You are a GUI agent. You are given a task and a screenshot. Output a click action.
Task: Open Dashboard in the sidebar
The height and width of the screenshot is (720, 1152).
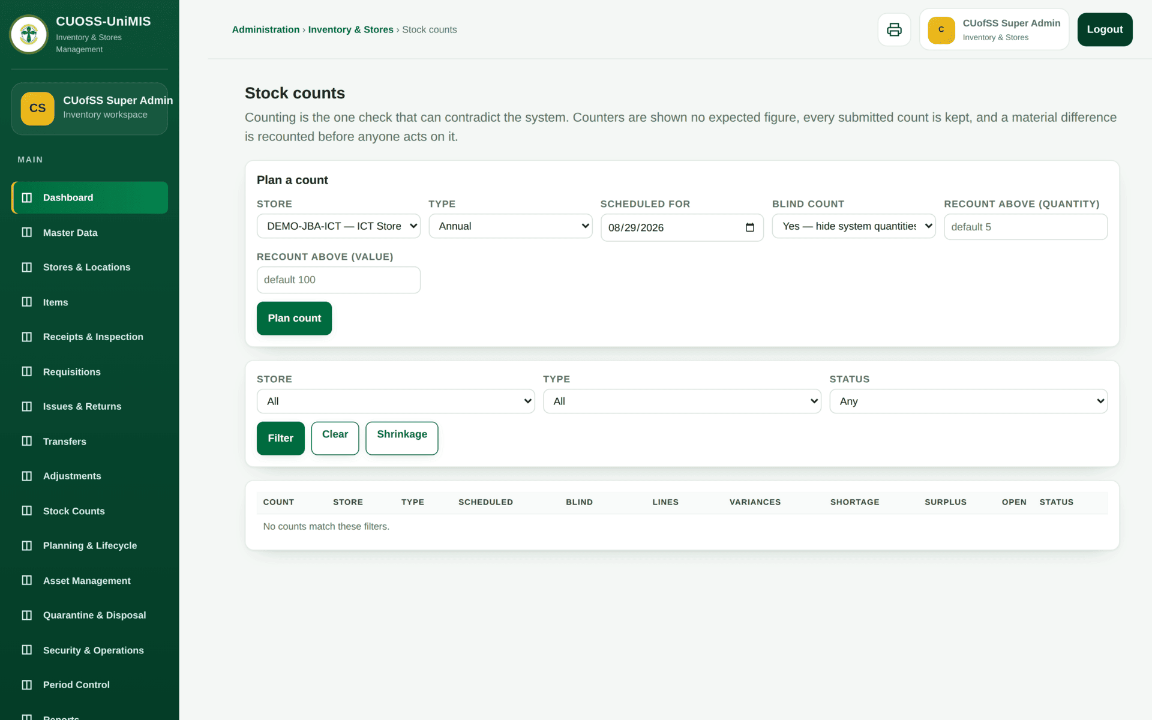point(89,197)
